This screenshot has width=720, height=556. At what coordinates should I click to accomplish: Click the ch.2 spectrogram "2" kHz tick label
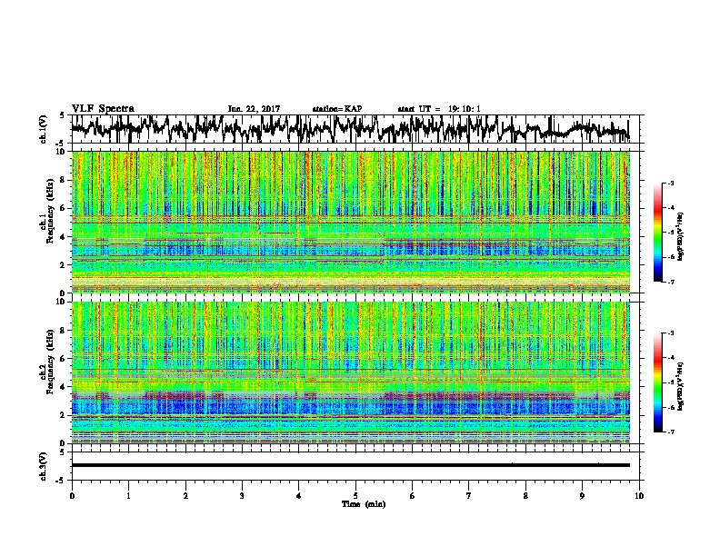[64, 415]
